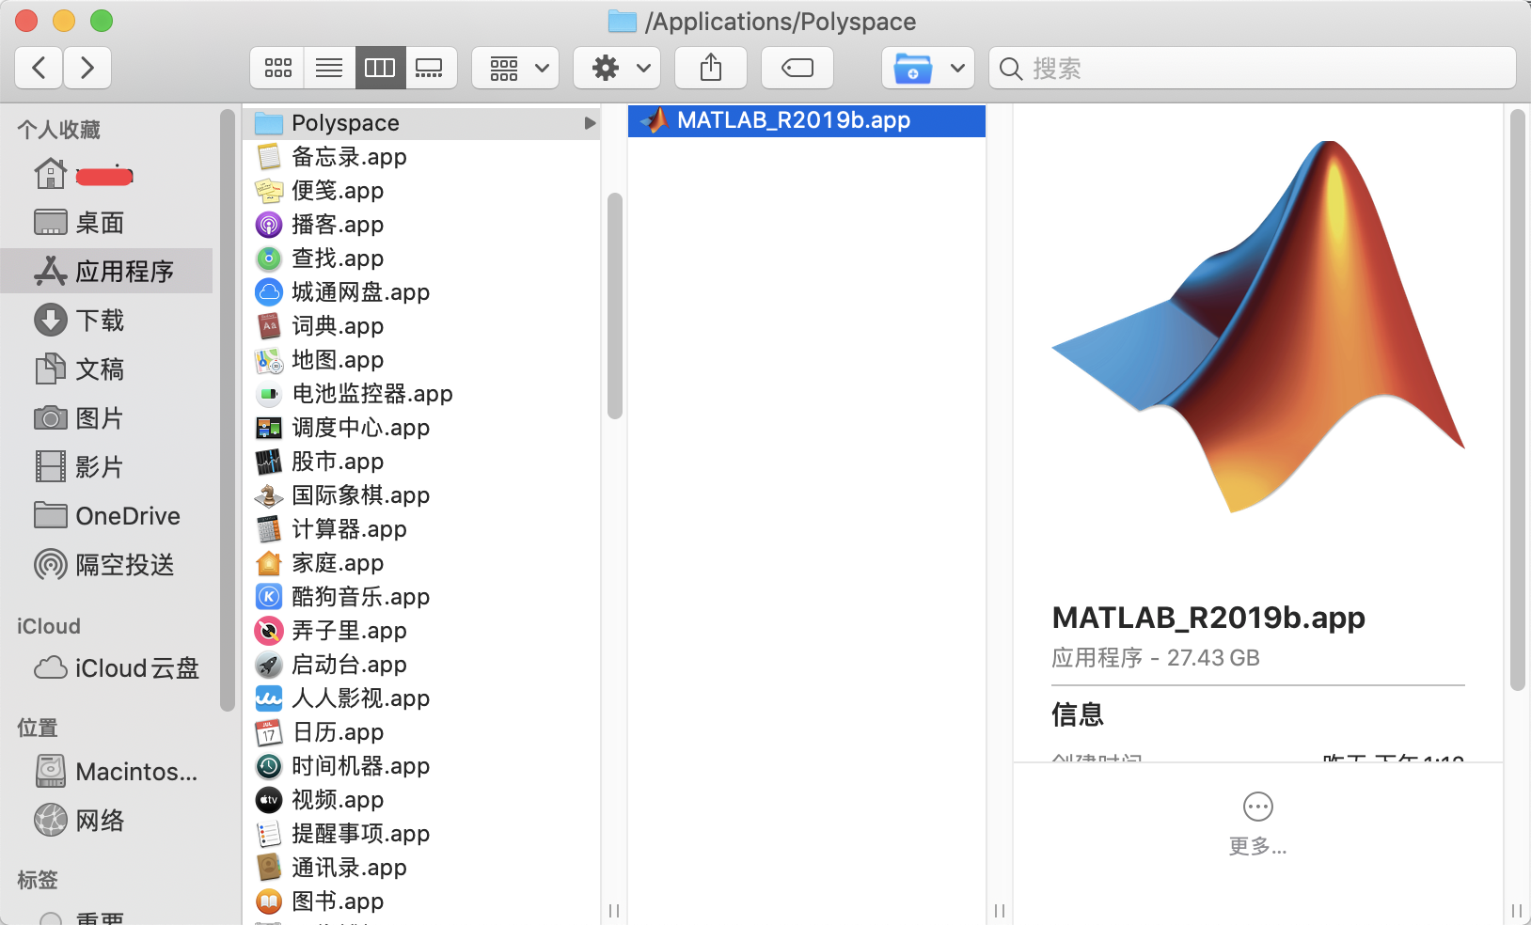The height and width of the screenshot is (925, 1531).
Task: Click the 更多 more actions button
Action: pyautogui.click(x=1257, y=823)
